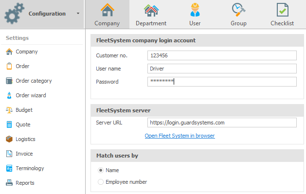
Task: Switch to the User tab label
Action: [x=195, y=23]
